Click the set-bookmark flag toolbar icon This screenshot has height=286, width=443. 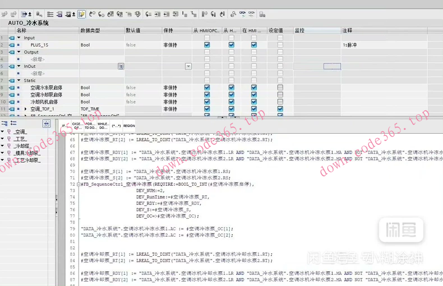205,14
